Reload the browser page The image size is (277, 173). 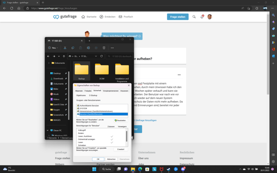pyautogui.click(x=12, y=8)
